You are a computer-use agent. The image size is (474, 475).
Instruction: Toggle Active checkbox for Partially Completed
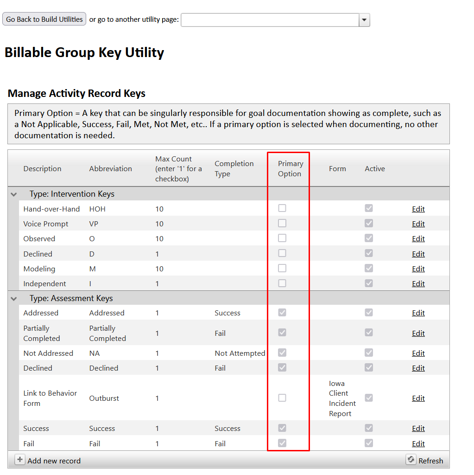tap(369, 333)
